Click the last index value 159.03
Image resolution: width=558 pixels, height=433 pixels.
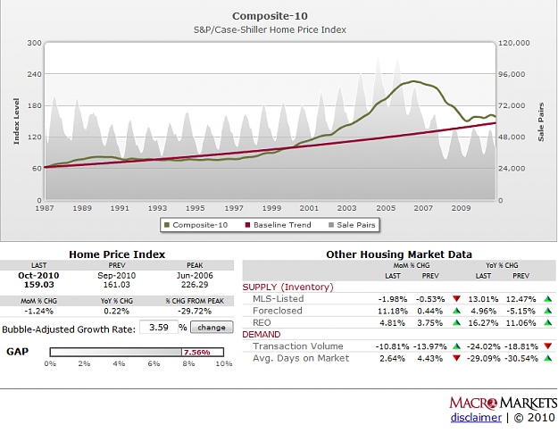[38, 285]
